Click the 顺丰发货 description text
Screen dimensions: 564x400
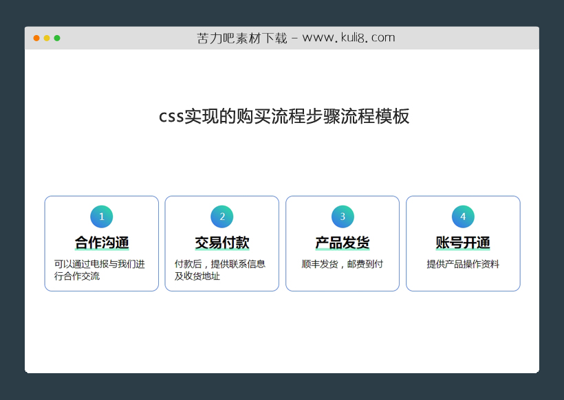pyautogui.click(x=342, y=263)
